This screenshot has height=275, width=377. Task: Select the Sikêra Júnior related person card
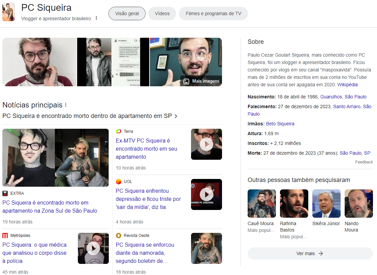pyautogui.click(x=326, y=208)
